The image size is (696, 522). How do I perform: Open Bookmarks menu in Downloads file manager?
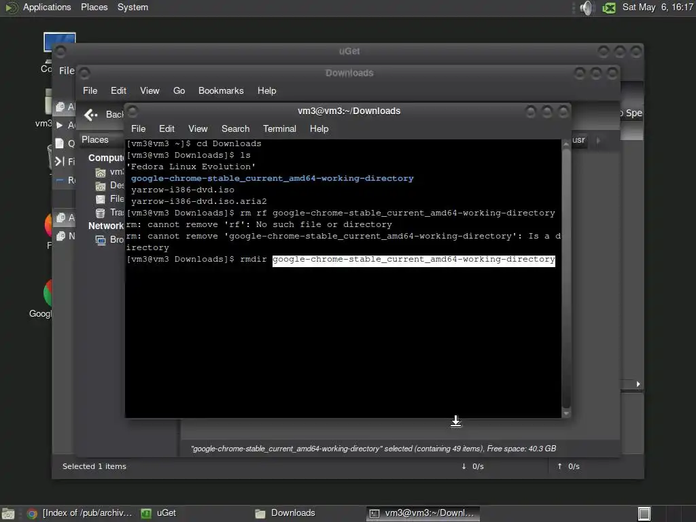click(221, 90)
